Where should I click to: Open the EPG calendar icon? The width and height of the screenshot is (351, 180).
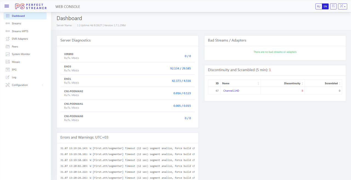(x=8, y=70)
